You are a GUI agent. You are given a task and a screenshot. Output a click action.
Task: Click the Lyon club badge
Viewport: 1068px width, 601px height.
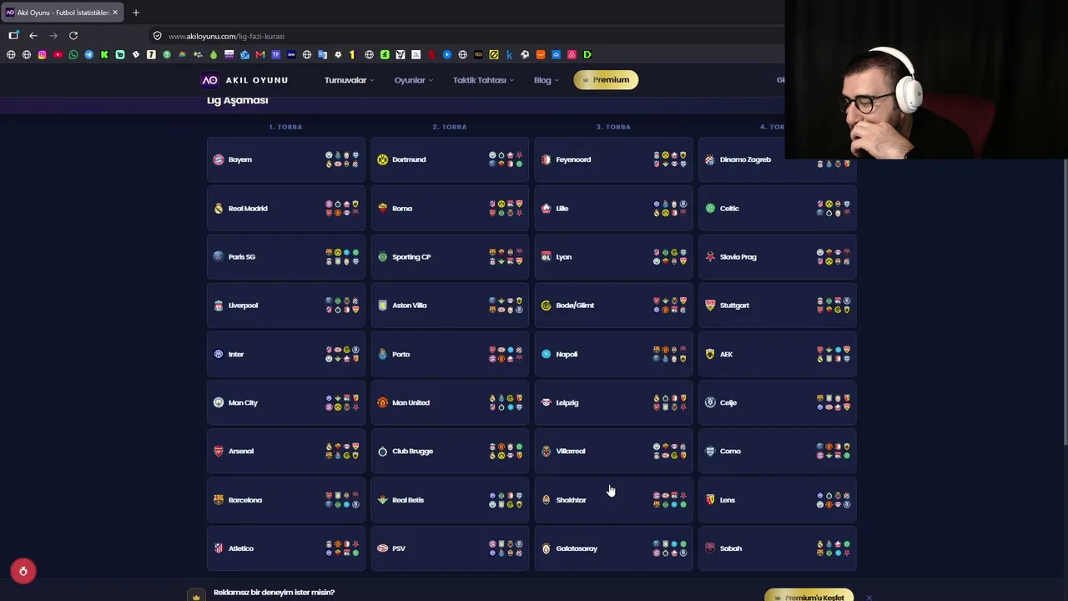coord(547,257)
